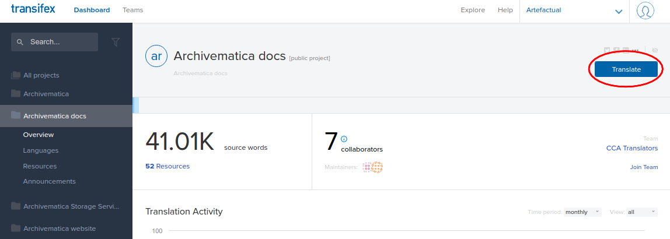Click the Join Team link

click(x=644, y=167)
